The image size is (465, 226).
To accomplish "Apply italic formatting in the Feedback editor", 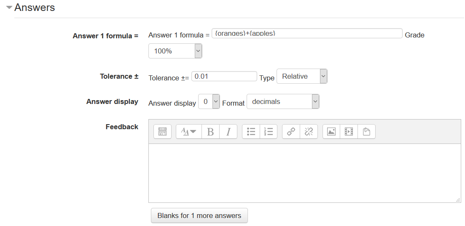I will 228,132.
